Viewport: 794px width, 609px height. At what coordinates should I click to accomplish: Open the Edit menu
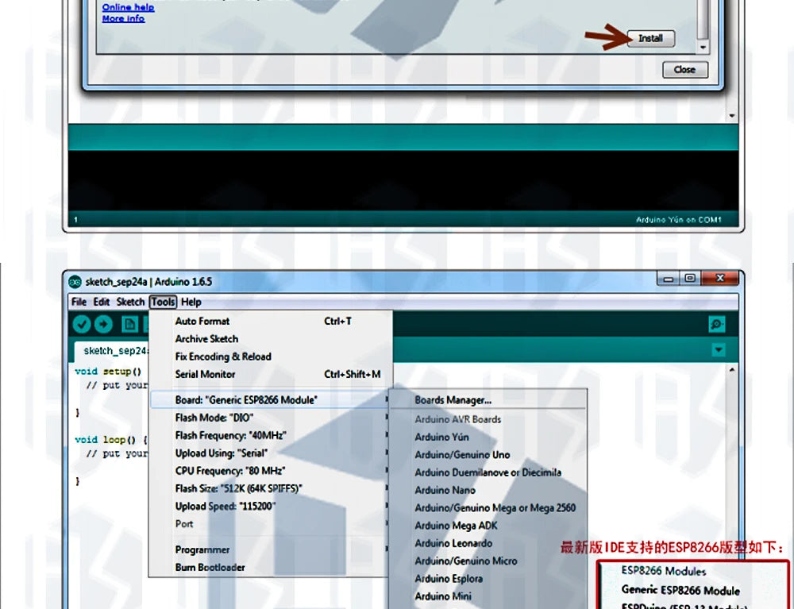(102, 302)
